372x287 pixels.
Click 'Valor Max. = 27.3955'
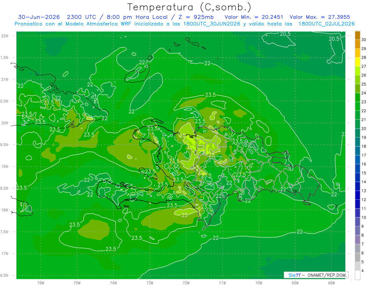pyautogui.click(x=320, y=17)
